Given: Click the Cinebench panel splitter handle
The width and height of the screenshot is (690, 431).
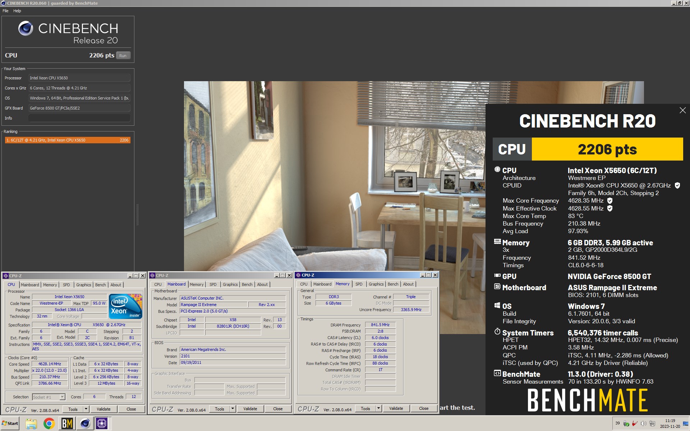Looking at the screenshot, I should point(137,215).
